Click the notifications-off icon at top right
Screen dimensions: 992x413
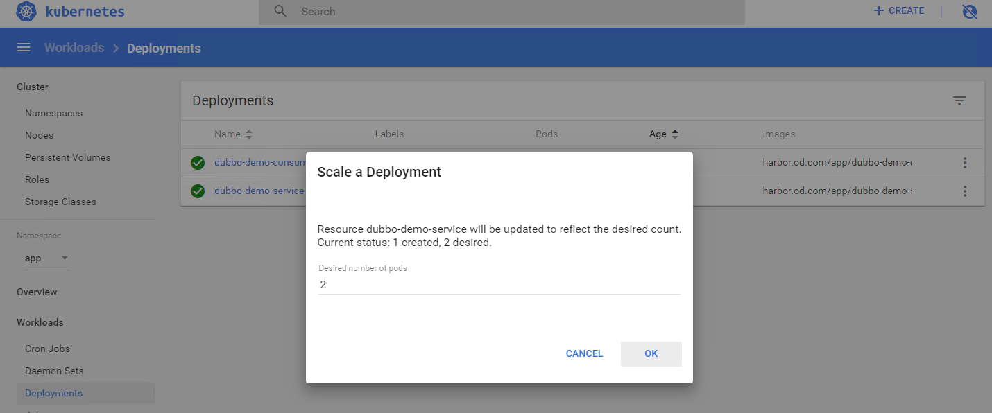(x=970, y=12)
